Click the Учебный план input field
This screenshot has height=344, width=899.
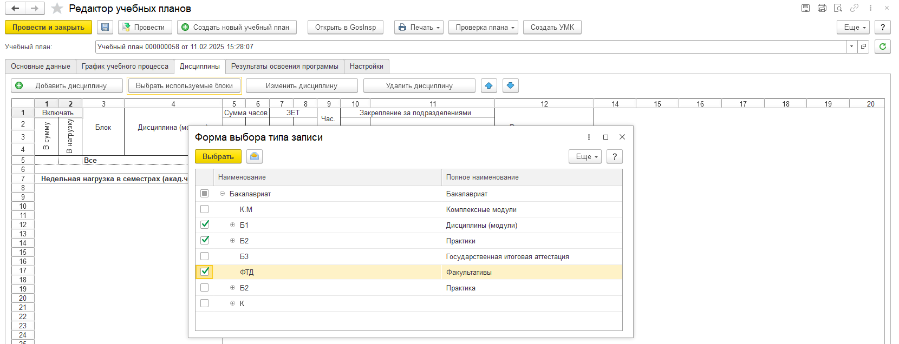(470, 47)
